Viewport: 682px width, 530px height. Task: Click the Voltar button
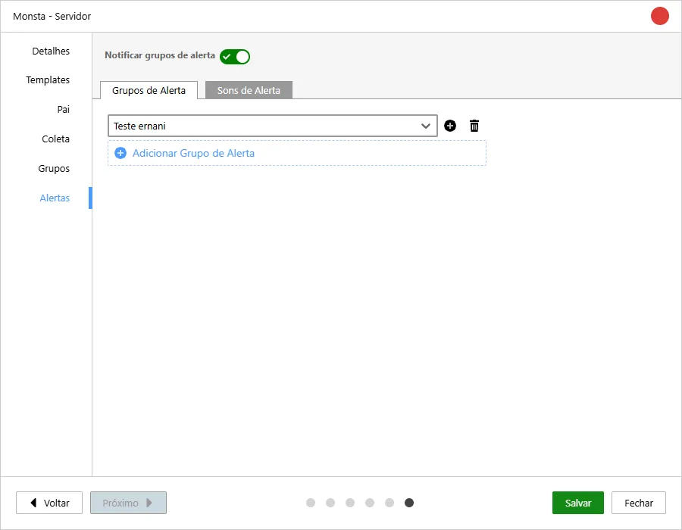(x=49, y=503)
